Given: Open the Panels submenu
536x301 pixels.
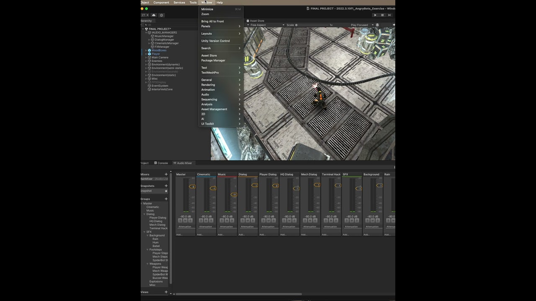Looking at the screenshot, I should point(221,26).
